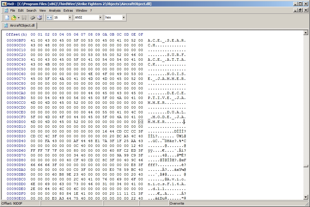Click offset row 00090DD0
This screenshot has width=310, height=207.
click(16, 184)
